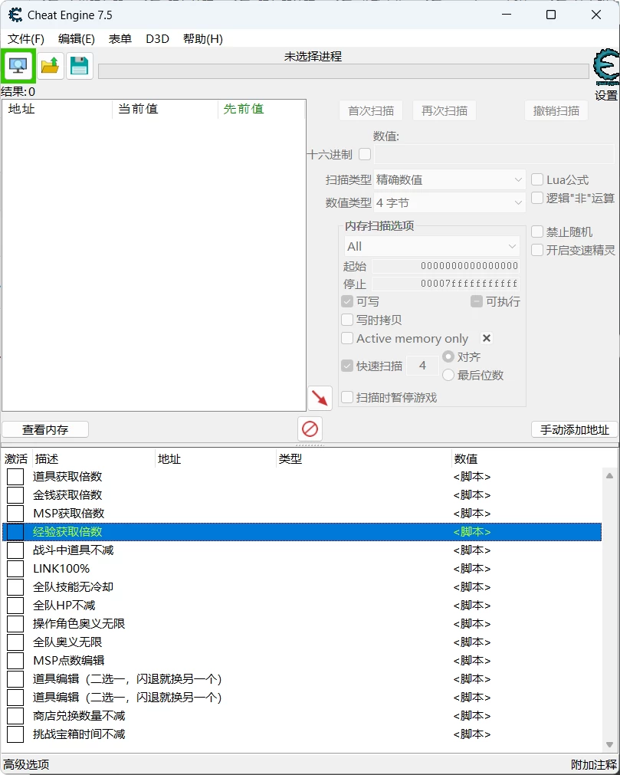This screenshot has height=775, width=620.
Task: Toggle the 可执行 checkbox
Action: 477,301
